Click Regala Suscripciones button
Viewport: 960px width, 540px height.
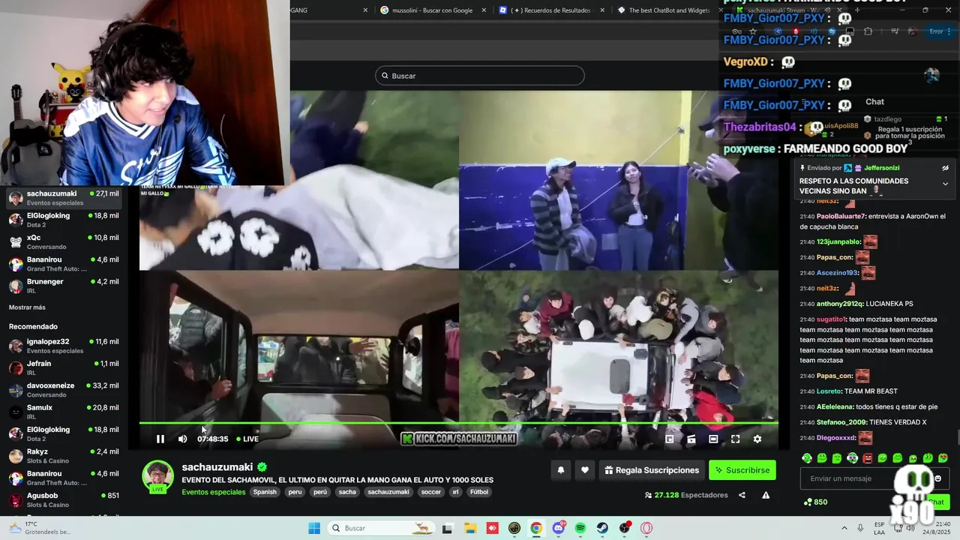pos(652,470)
